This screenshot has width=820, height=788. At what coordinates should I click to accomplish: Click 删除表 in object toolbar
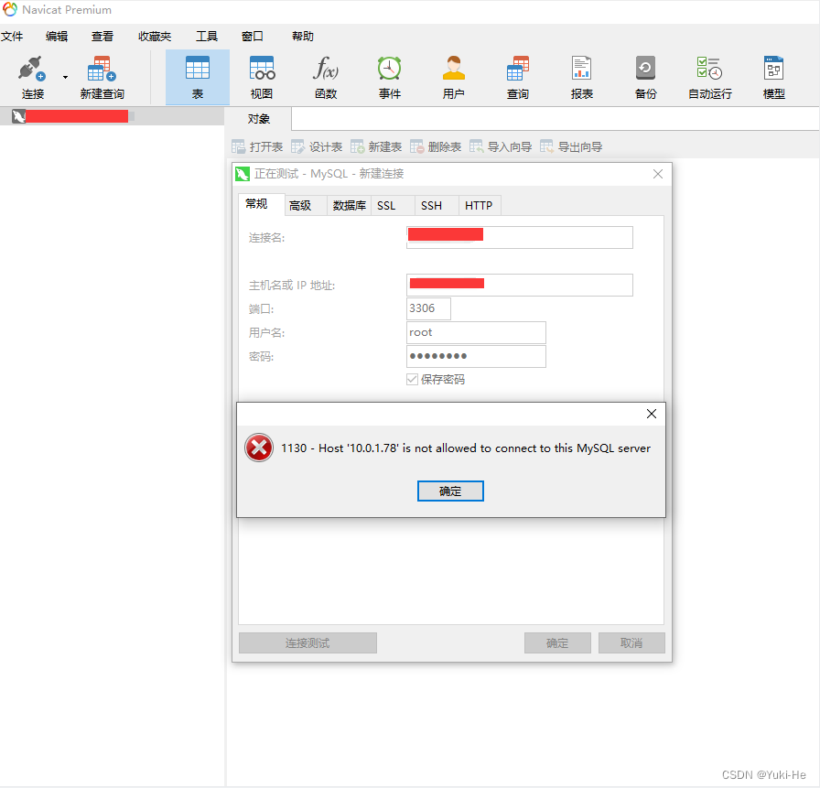point(437,147)
